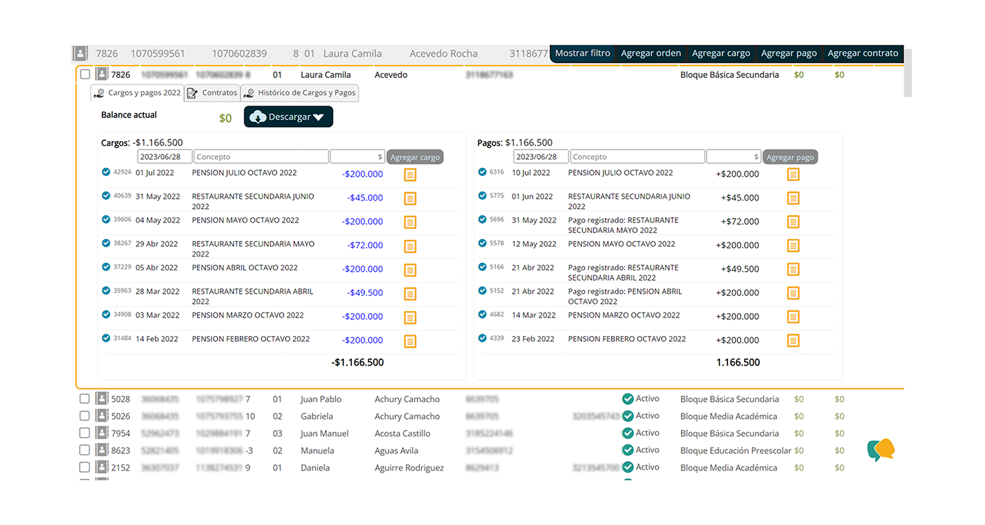The height and width of the screenshot is (525, 985).
Task: Click the Mostrar filtro button
Action: [582, 53]
